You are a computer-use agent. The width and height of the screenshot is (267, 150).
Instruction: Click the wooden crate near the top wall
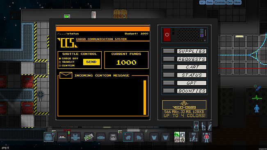(120, 14)
